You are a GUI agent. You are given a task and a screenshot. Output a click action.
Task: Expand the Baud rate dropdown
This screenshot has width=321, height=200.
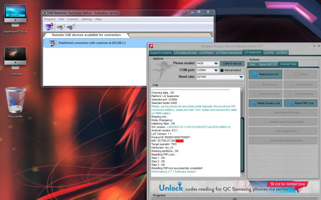click(x=241, y=77)
